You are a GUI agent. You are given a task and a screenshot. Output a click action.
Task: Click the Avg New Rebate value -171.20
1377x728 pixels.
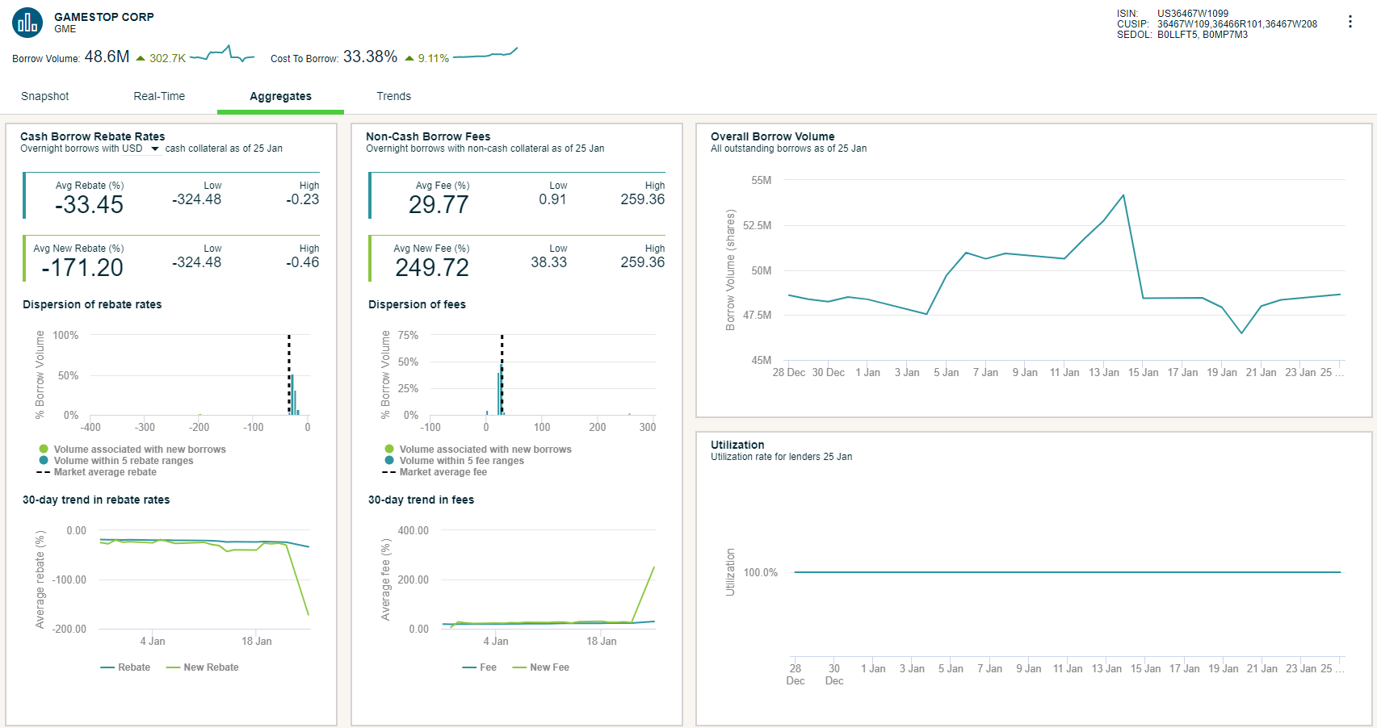coord(82,268)
